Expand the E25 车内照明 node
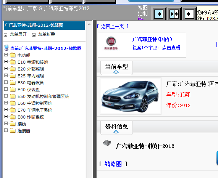This screenshot has height=178, width=218. 6,75
